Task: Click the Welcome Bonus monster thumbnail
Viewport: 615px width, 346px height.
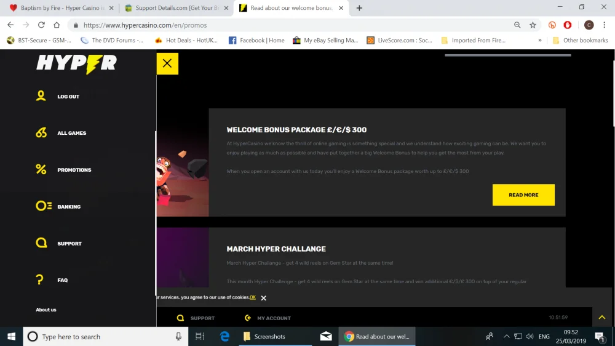Action: tap(183, 163)
